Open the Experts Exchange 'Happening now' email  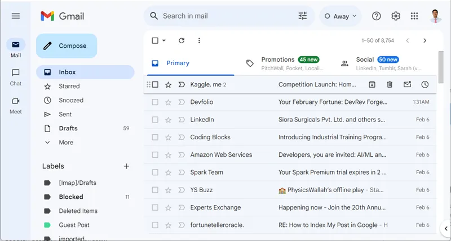[x=290, y=207]
